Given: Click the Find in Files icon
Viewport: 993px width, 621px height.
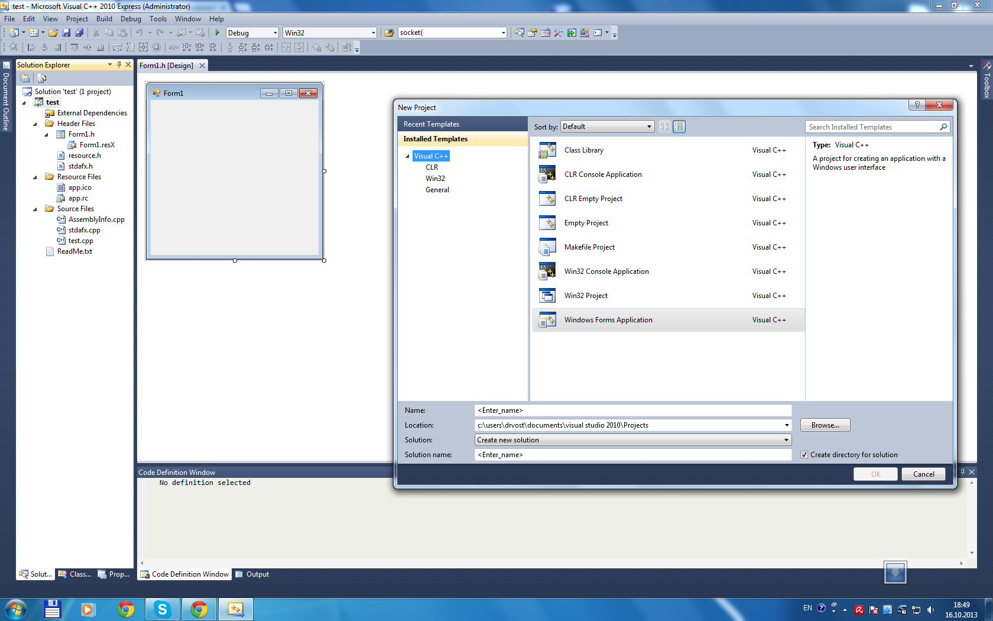Looking at the screenshot, I should [x=390, y=33].
